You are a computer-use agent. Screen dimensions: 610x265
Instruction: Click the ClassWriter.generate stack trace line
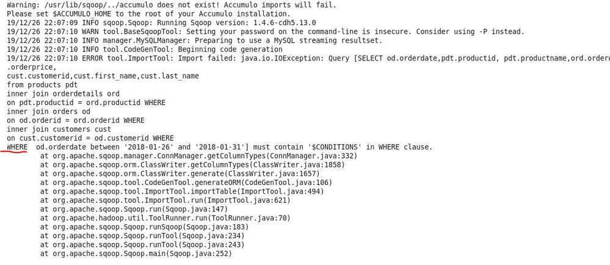180,174
